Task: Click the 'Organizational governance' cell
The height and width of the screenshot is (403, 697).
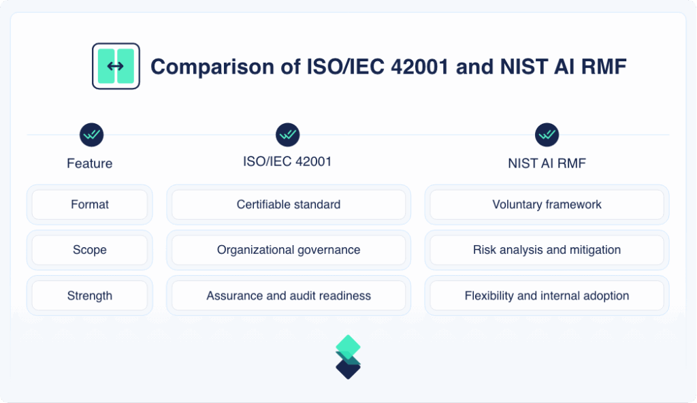Action: [x=289, y=250]
